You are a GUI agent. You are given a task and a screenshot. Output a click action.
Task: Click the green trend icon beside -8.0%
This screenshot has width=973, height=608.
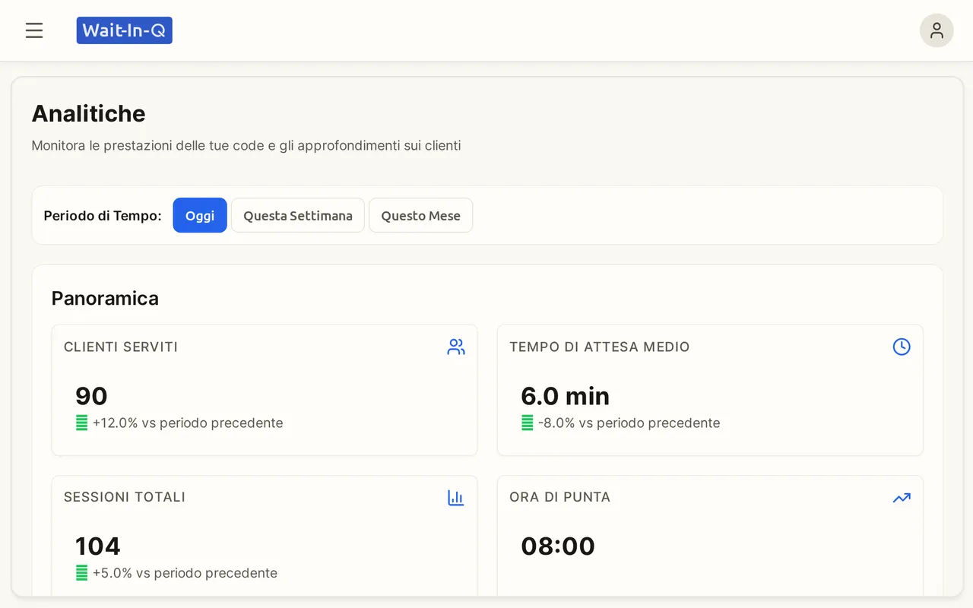point(528,423)
